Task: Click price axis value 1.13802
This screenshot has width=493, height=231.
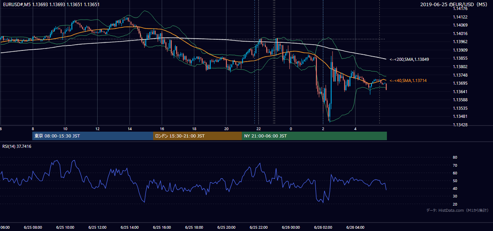Action: pyautogui.click(x=460, y=67)
